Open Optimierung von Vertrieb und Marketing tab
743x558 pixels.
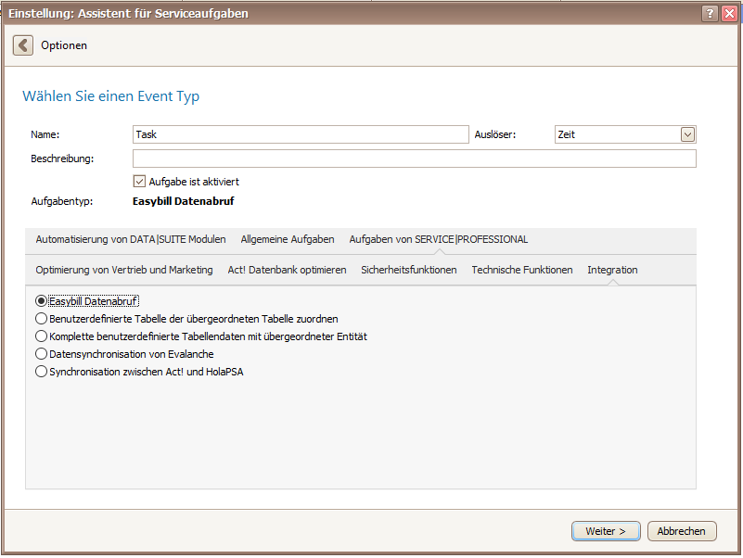pyautogui.click(x=124, y=270)
